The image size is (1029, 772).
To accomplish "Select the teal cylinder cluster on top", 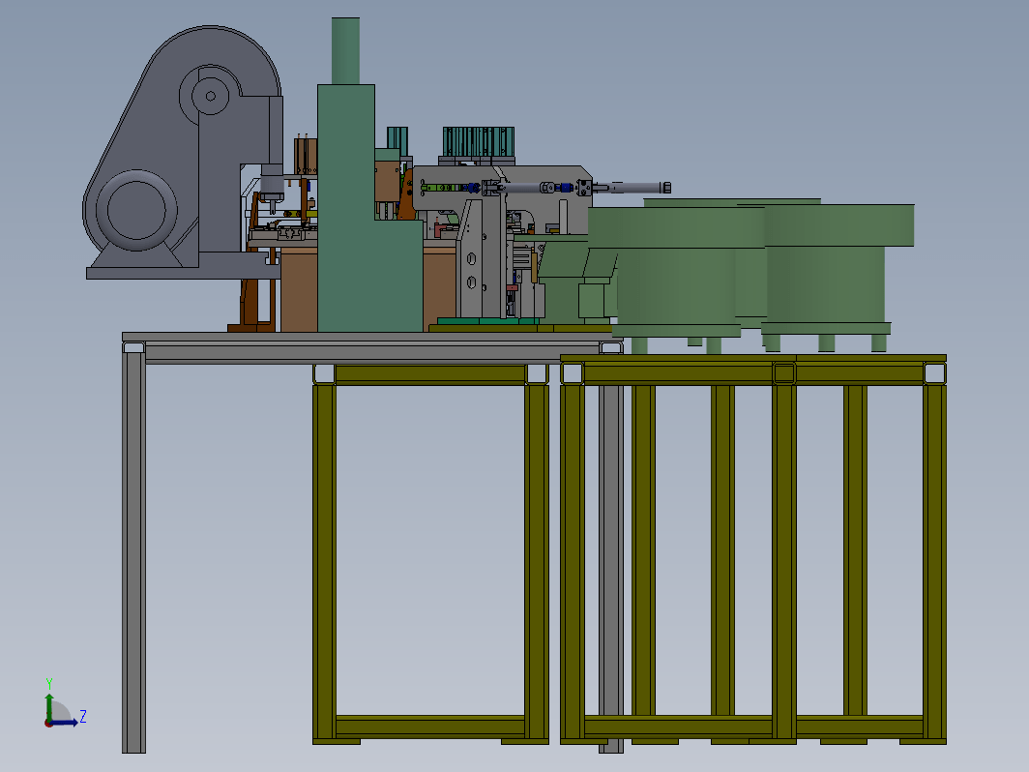I will click(479, 142).
